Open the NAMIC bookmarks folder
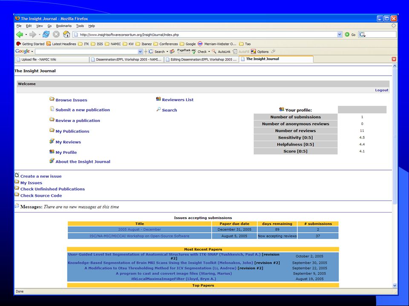 point(113,44)
